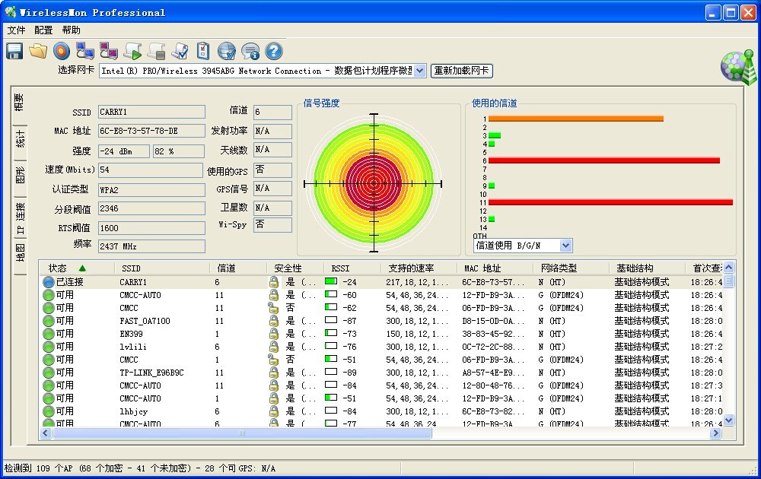
Task: Click the orange target icon in toolbar
Action: click(x=62, y=51)
